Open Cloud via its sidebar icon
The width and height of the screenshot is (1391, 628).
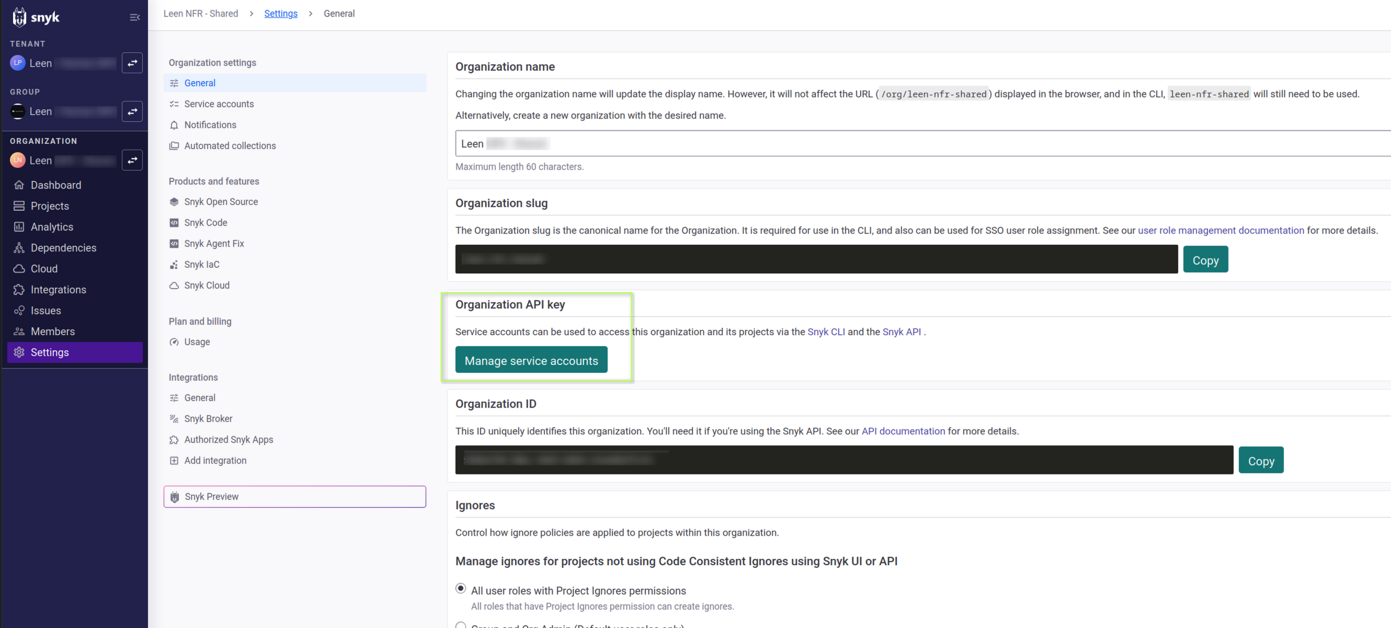coord(19,268)
